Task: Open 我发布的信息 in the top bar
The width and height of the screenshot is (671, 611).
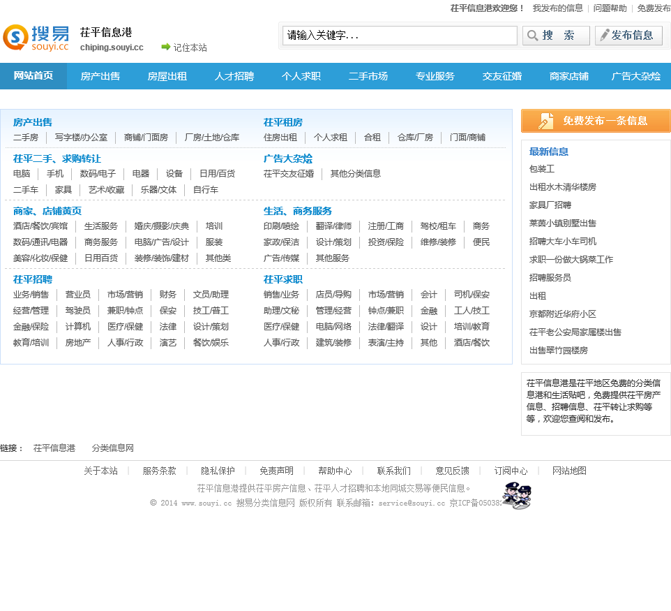Action: tap(557, 8)
